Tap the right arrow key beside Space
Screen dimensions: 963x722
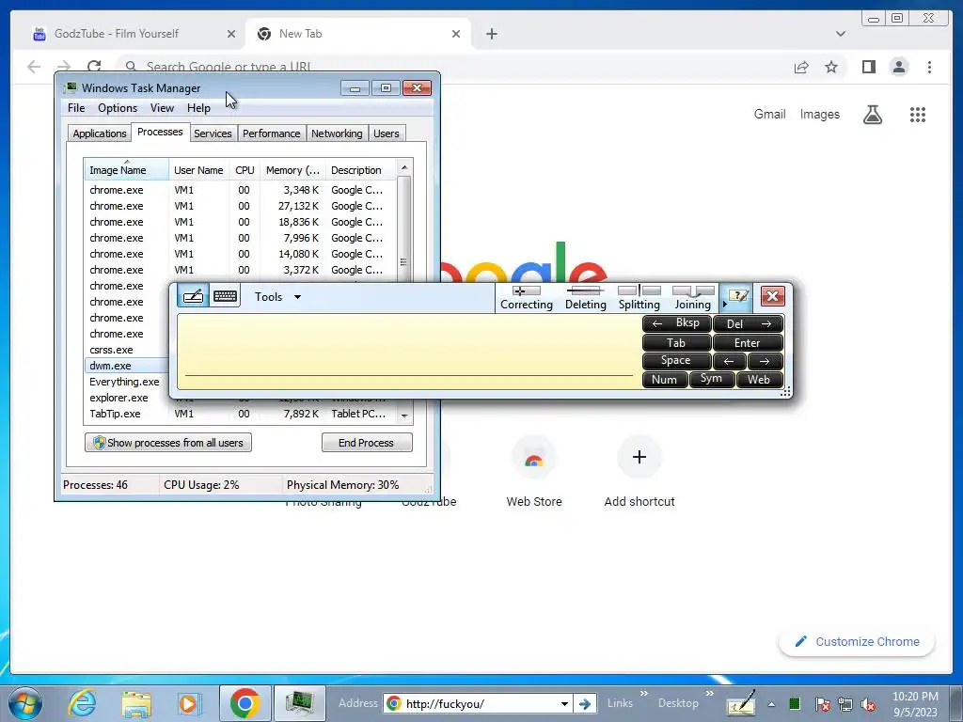(766, 361)
